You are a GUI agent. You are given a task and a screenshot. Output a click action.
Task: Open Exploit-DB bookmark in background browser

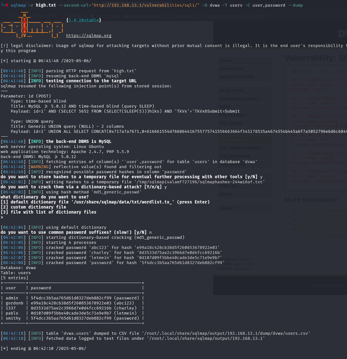pyautogui.click(x=179, y=16)
